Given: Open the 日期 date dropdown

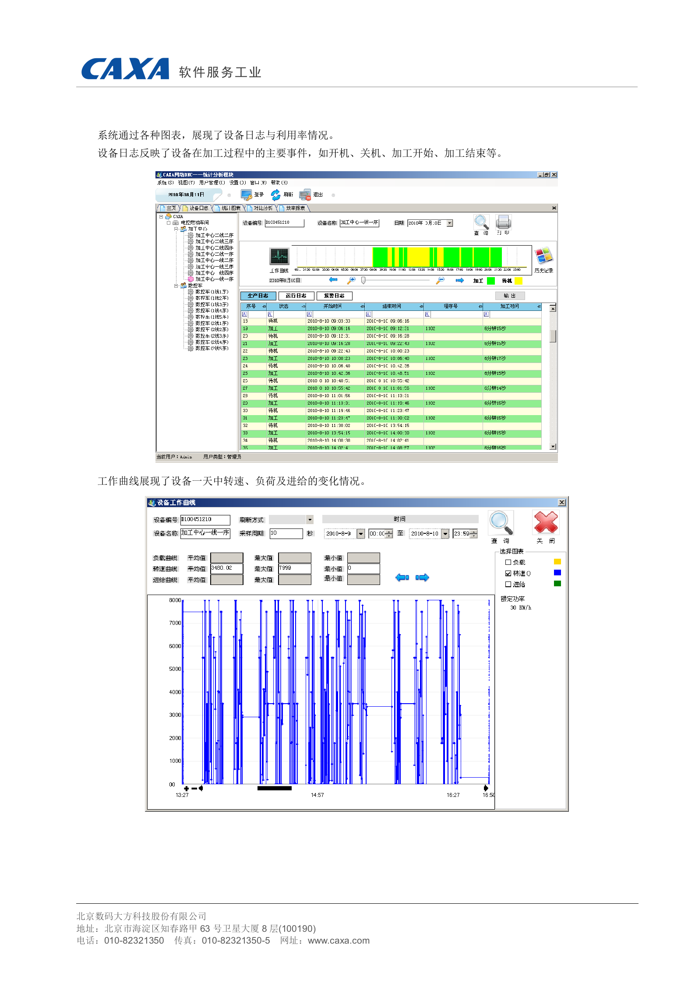Looking at the screenshot, I should pyautogui.click(x=449, y=223).
